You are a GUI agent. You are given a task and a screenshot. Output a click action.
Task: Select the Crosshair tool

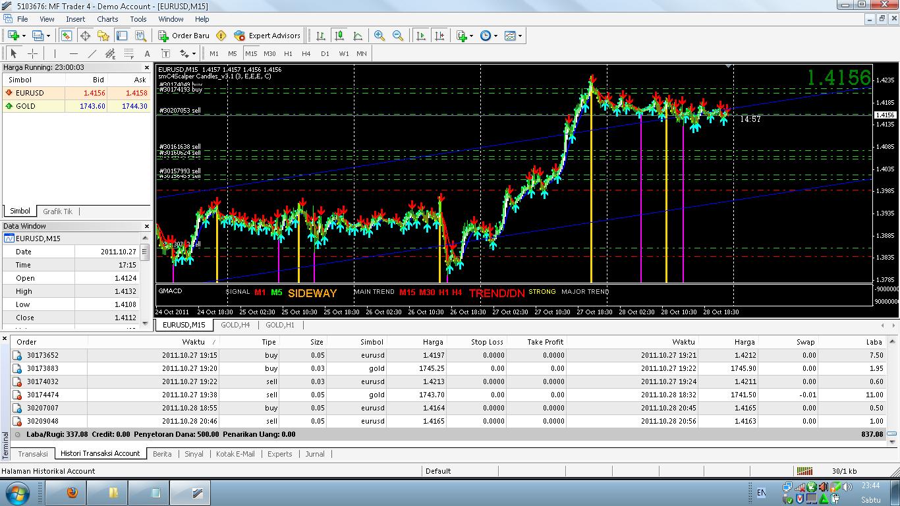32,53
